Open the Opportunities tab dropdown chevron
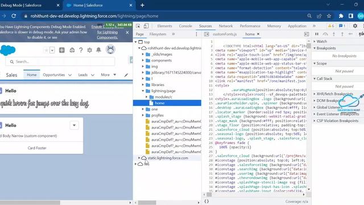Viewport: 364px width, 205px height. (70, 75)
